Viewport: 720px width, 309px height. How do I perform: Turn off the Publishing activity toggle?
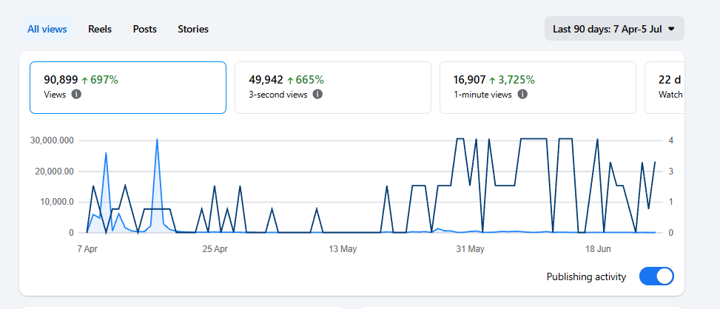[656, 276]
